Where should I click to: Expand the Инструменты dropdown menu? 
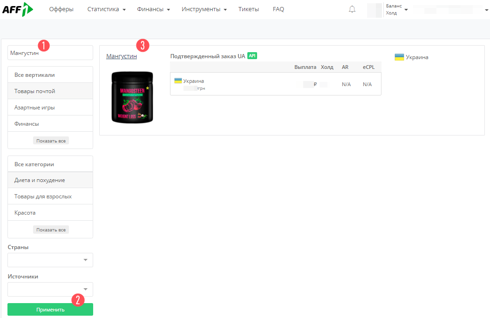coord(204,9)
